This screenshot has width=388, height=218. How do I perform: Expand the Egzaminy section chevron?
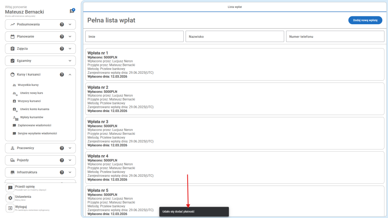[70, 61]
